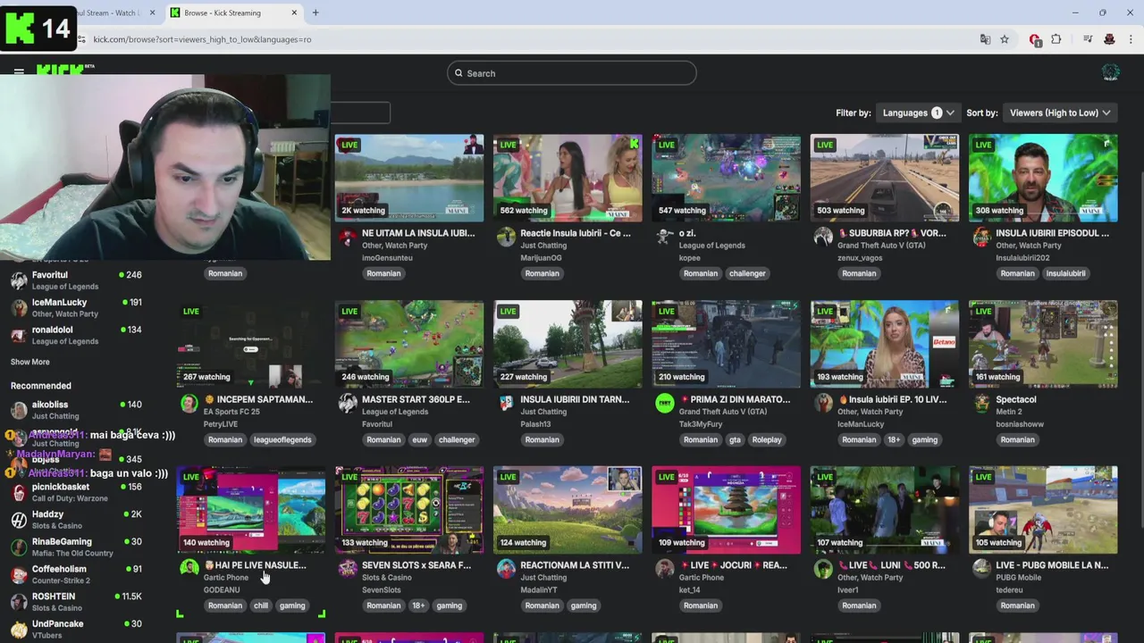Click the magnifier icon in Search
Viewport: 1144px width, 643px height.
pyautogui.click(x=458, y=73)
